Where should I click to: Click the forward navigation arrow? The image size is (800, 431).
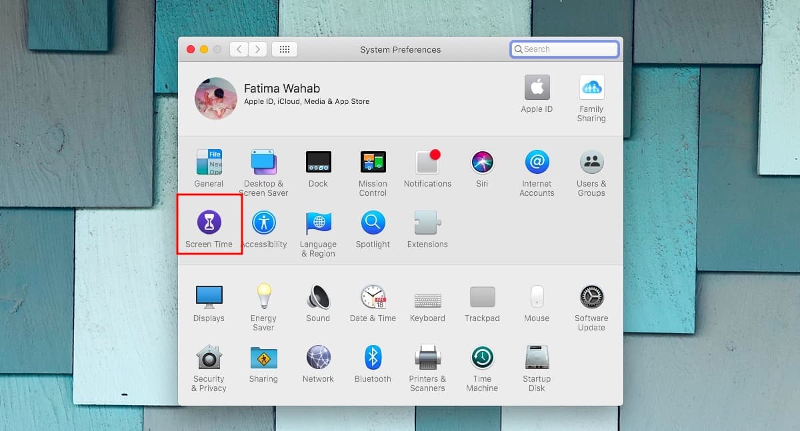[257, 49]
